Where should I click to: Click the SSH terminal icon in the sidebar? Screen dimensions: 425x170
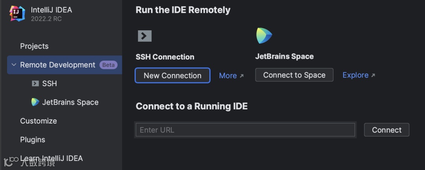[35, 83]
